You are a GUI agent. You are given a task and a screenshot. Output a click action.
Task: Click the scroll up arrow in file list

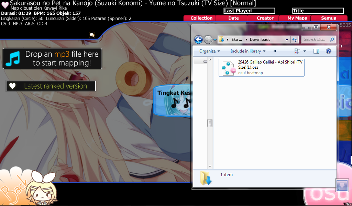[210, 60]
